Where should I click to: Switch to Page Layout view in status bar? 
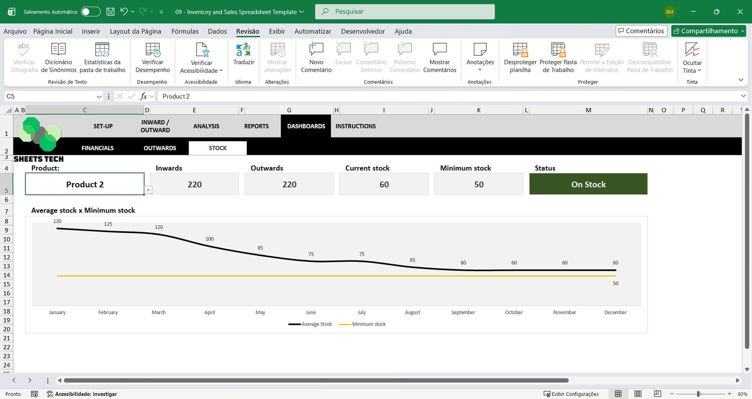[638, 394]
